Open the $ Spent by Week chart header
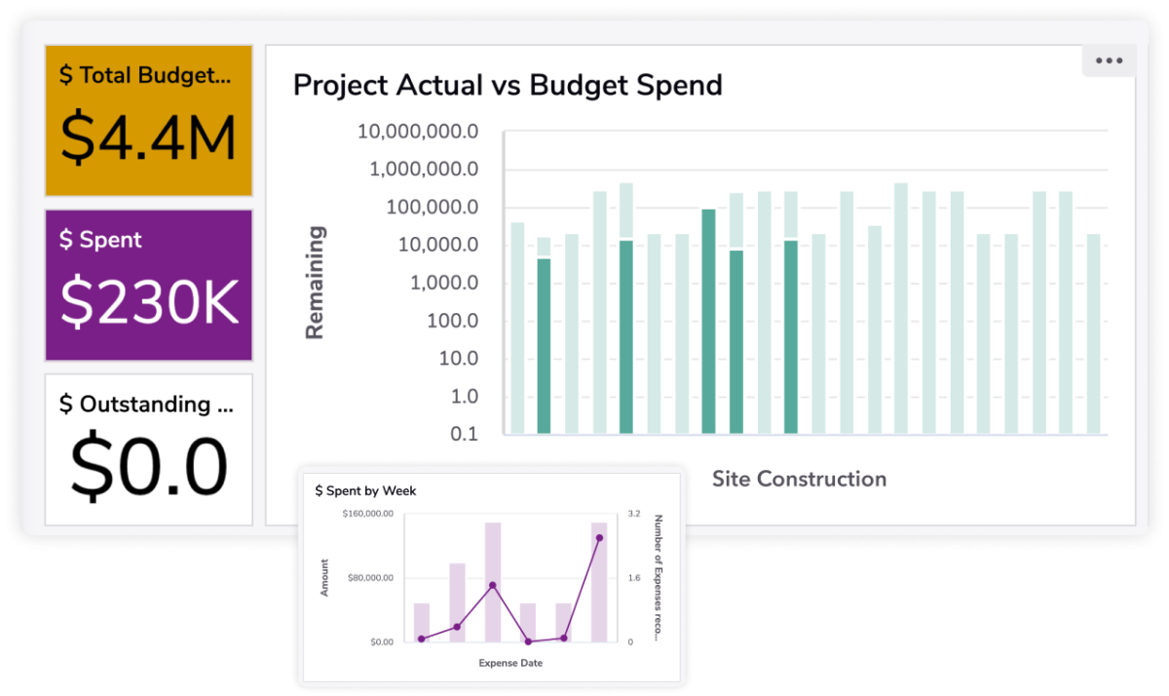This screenshot has width=1169, height=696. click(363, 491)
